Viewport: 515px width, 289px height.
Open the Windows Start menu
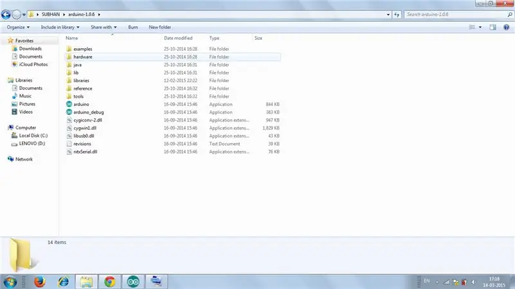point(10,282)
